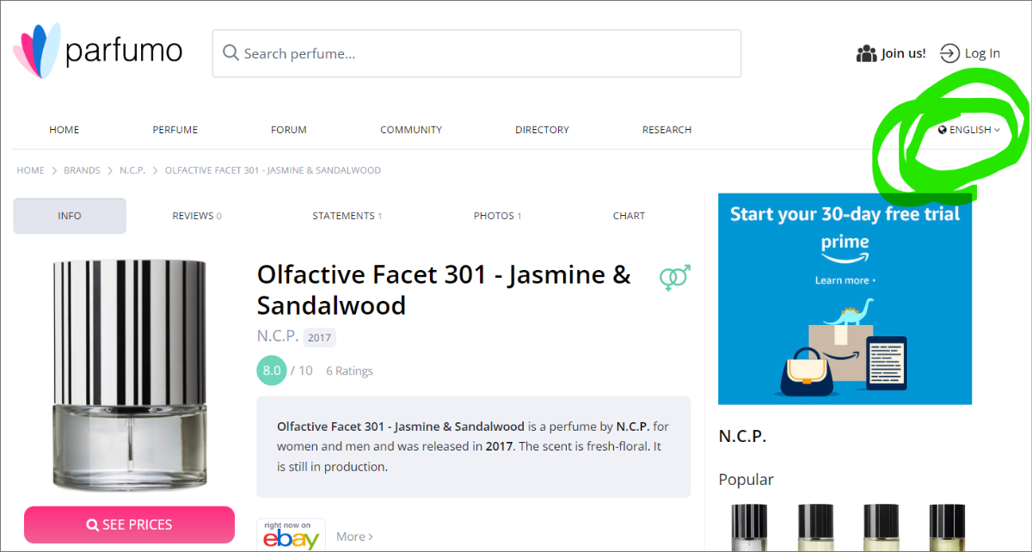Open the Perfume navigation menu
Screen dimensions: 1032x552
(x=175, y=130)
